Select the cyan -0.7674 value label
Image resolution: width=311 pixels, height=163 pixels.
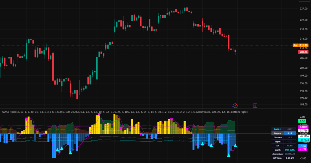point(304,140)
